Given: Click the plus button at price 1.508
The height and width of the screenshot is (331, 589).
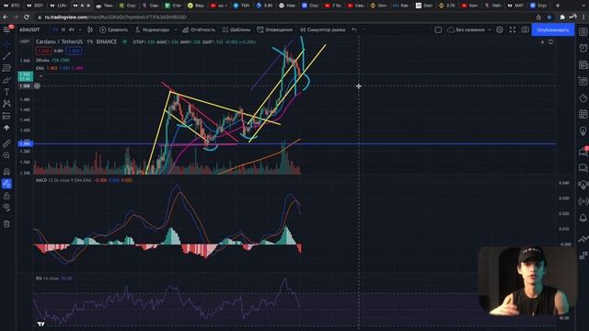Looking at the screenshot, I should coord(37,86).
